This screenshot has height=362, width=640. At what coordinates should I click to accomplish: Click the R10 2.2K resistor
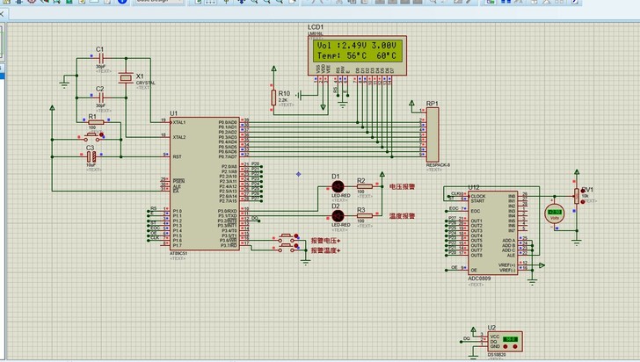pos(273,98)
